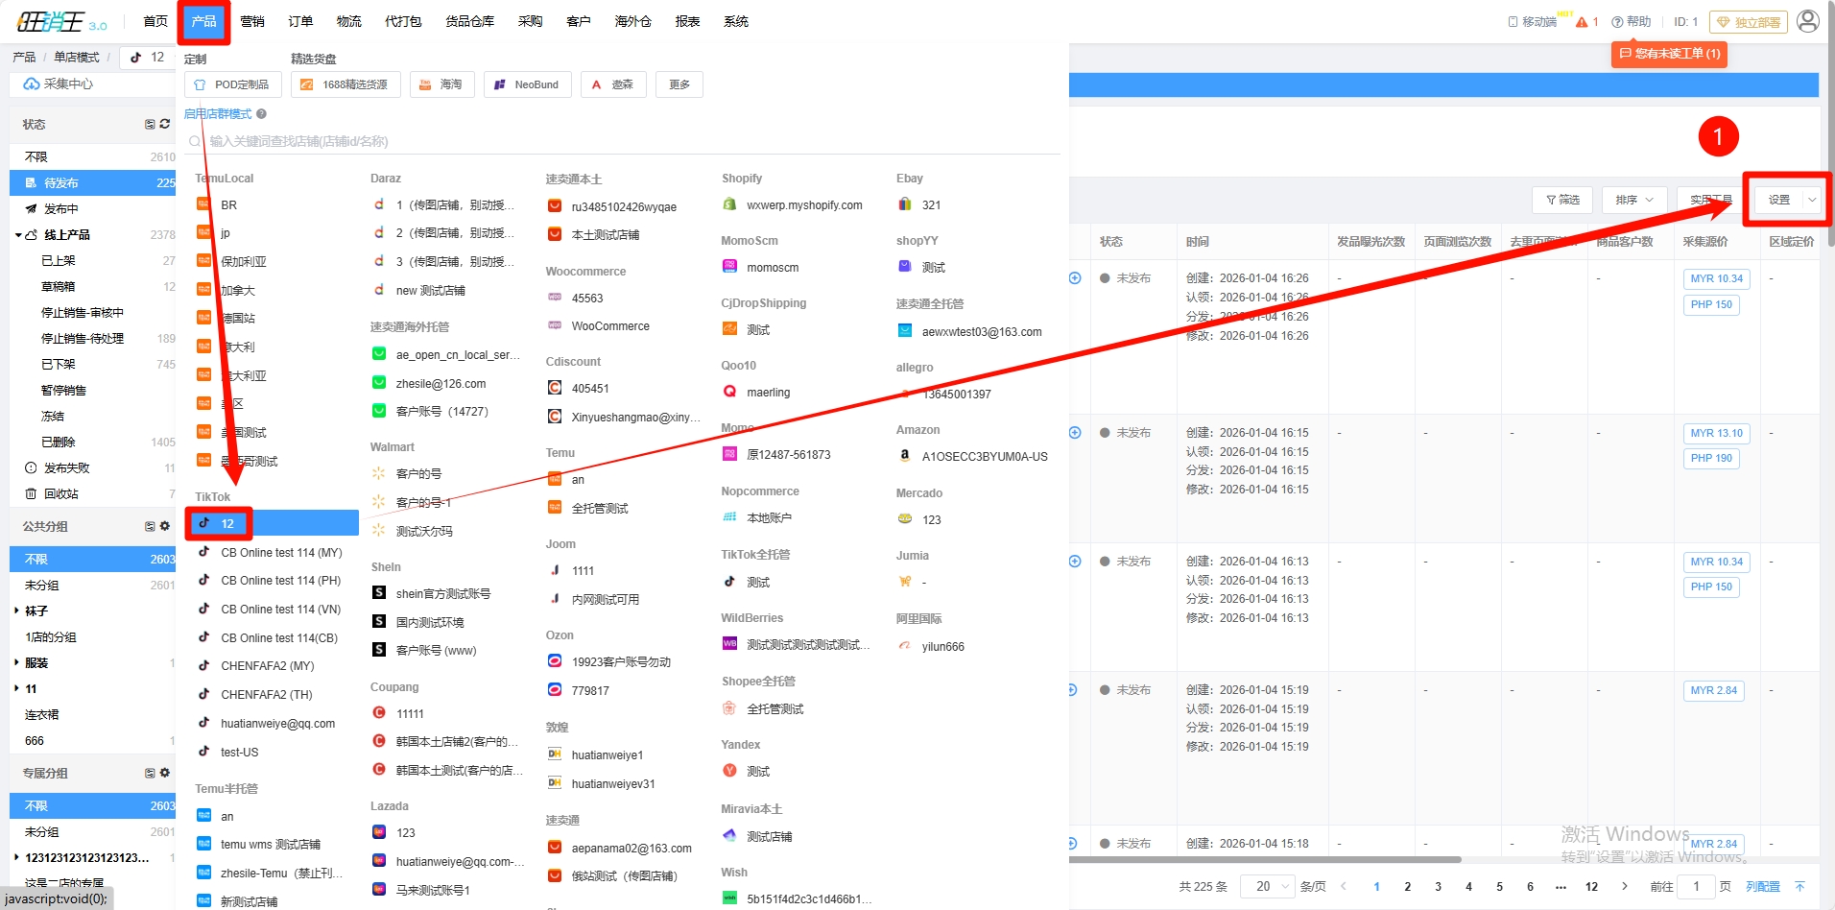Click the 筛选 filter button

click(1562, 200)
